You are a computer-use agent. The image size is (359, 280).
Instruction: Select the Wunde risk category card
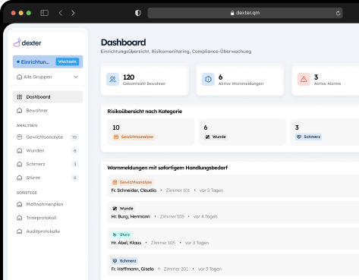(x=242, y=132)
